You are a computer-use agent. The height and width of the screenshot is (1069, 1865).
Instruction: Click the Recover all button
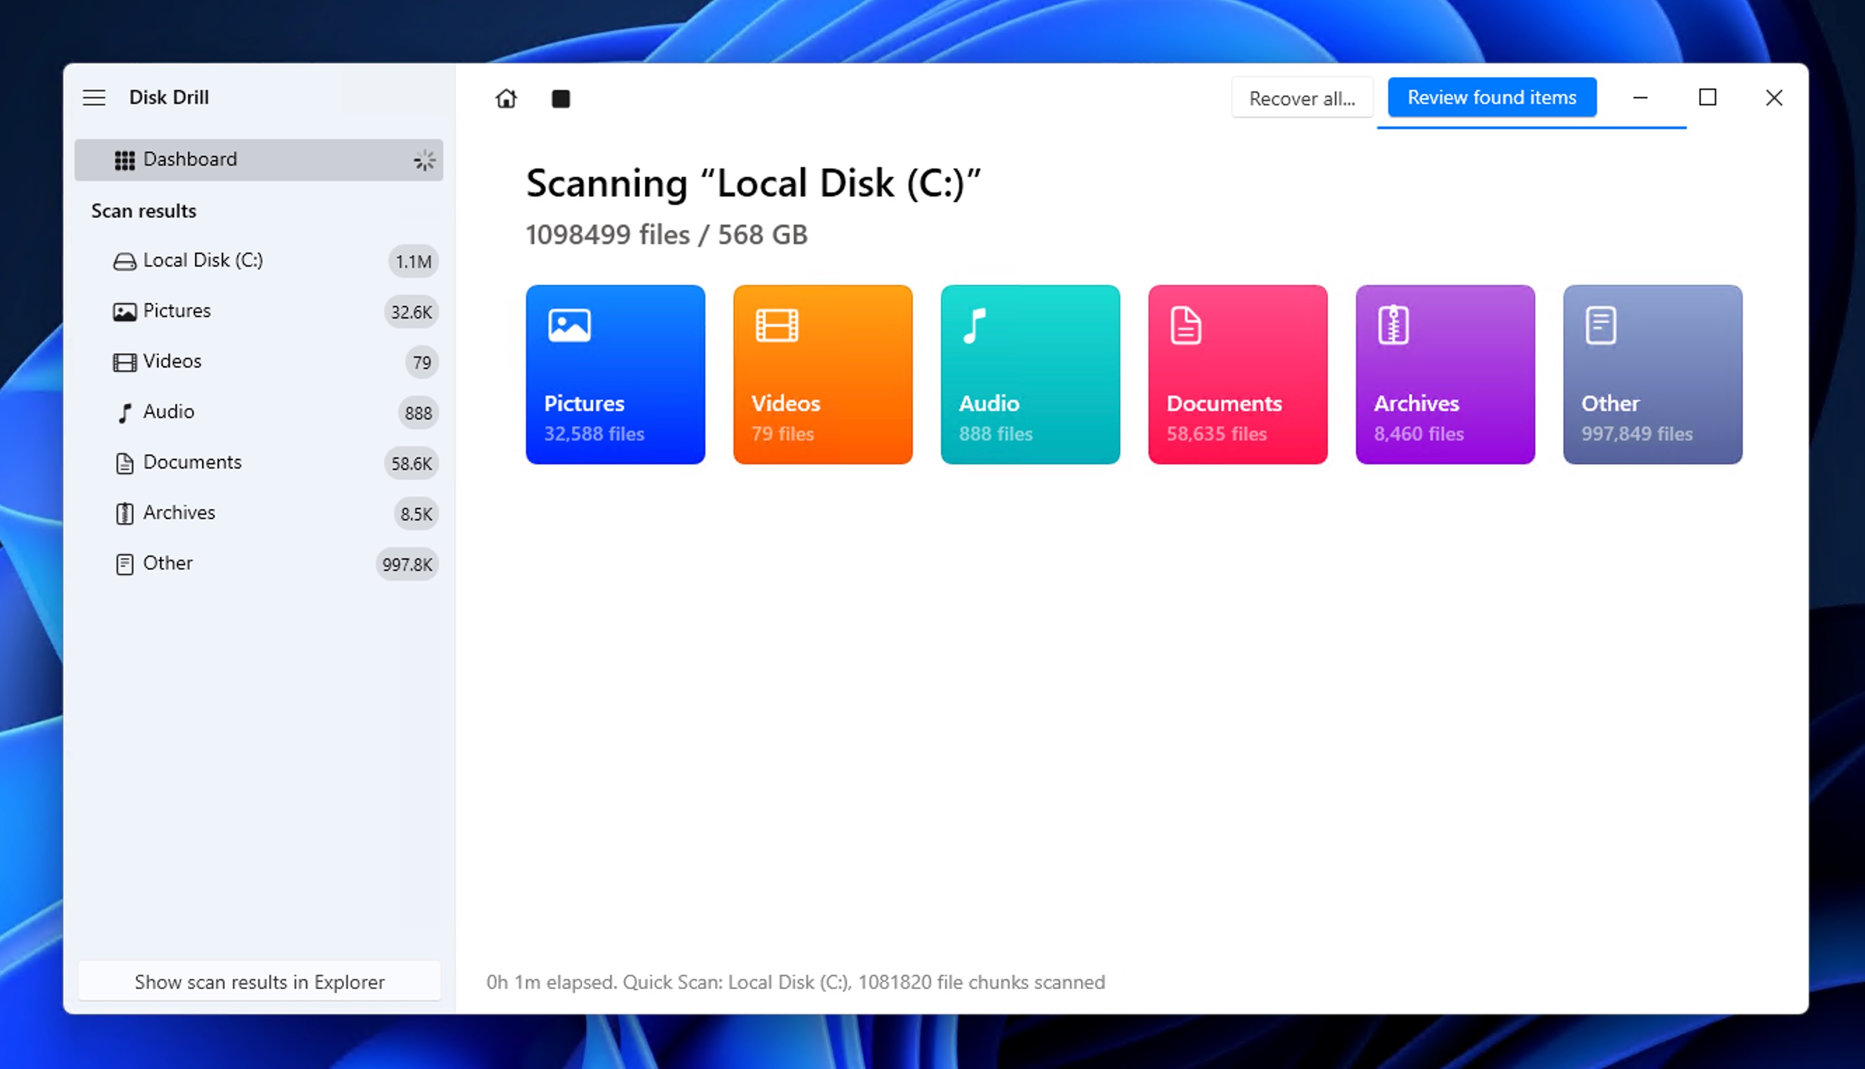point(1302,97)
